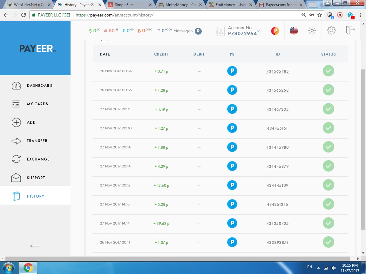Image resolution: width=366 pixels, height=274 pixels.
Task: Go back with the browser back arrow
Action: 6,15
